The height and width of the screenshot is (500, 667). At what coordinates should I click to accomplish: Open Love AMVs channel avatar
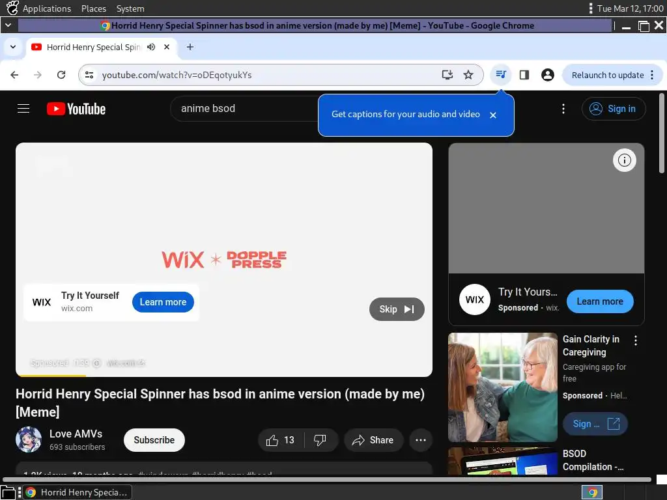[29, 439]
